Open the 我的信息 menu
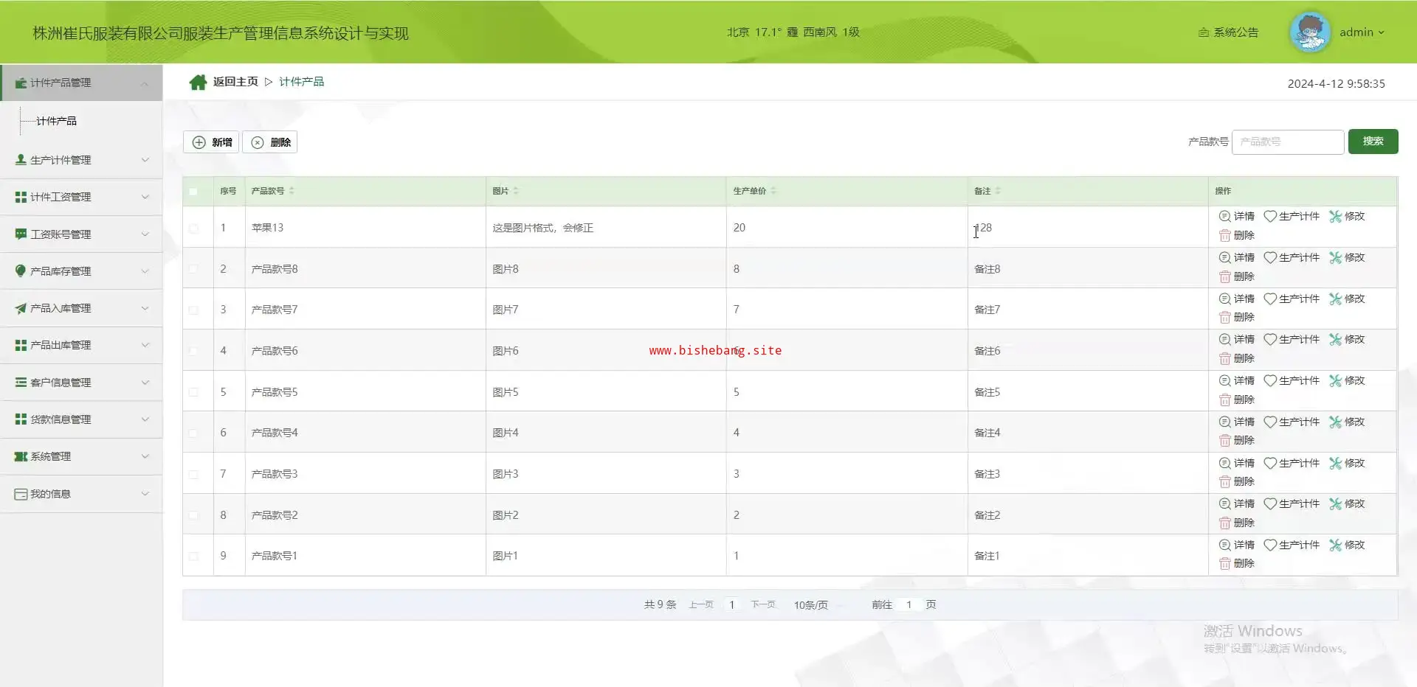Image resolution: width=1417 pixels, height=687 pixels. pos(81,494)
